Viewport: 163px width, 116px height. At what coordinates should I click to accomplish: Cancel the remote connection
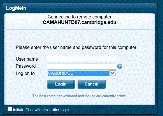[92, 84]
